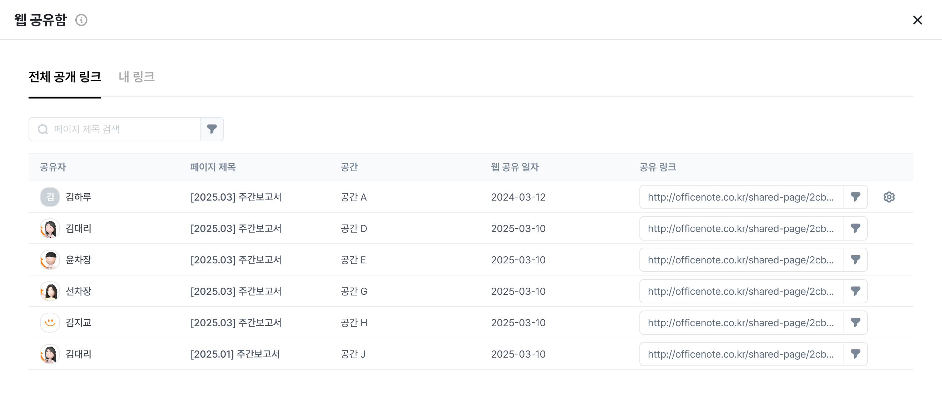Click the shared URL field for 공간 J

[x=741, y=354]
